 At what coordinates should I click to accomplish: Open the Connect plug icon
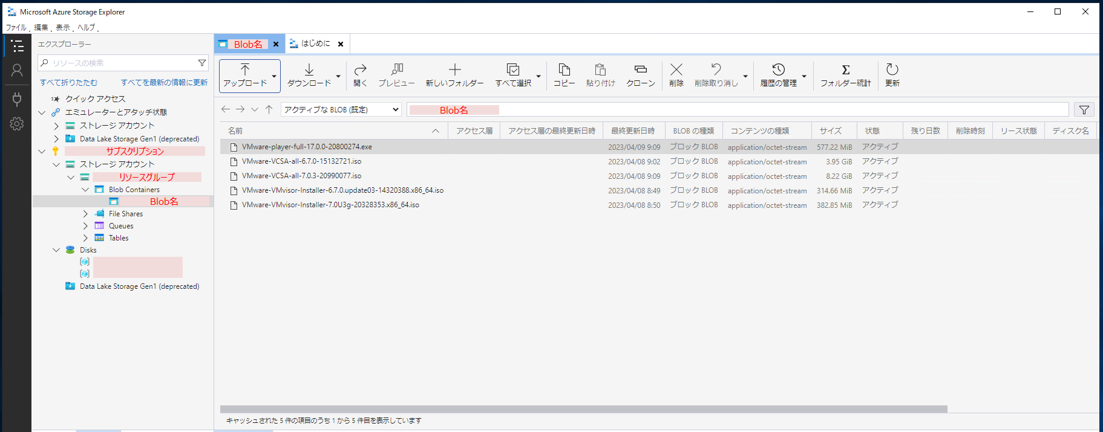click(17, 99)
